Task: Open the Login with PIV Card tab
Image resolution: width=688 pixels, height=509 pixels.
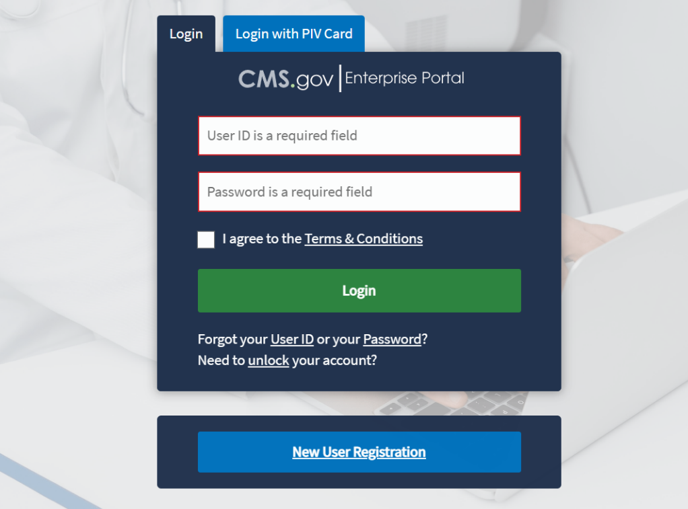Action: (294, 34)
